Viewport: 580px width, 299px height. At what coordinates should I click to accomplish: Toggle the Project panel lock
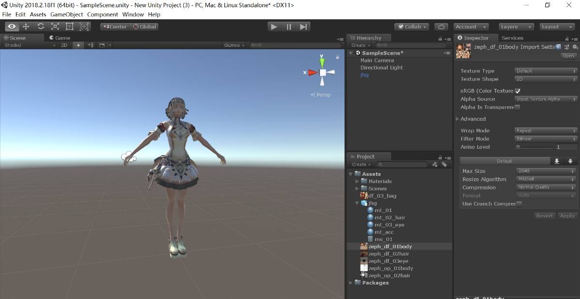440,157
